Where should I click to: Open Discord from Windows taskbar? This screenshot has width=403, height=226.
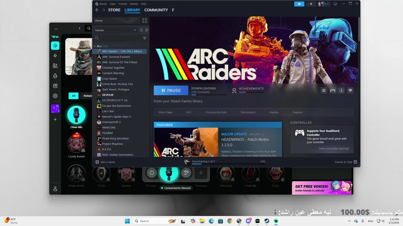[248, 221]
